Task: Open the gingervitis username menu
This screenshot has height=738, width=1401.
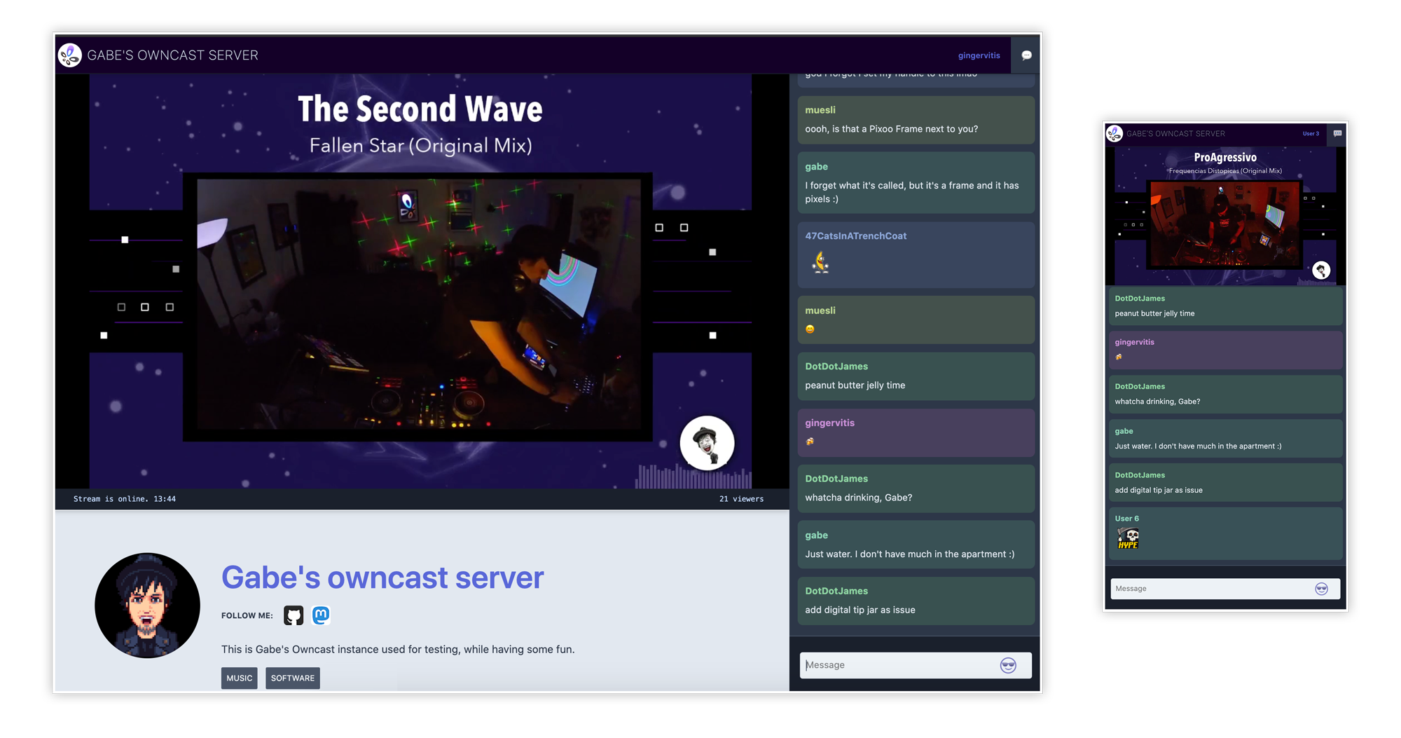Action: (x=979, y=55)
